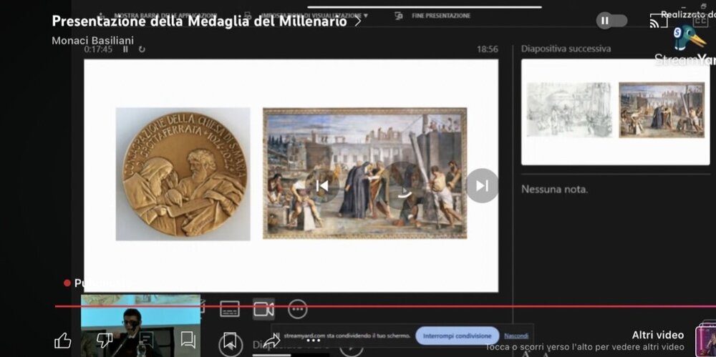Pause the presentation timer
Viewport: 716px width, 357px height.
point(126,49)
